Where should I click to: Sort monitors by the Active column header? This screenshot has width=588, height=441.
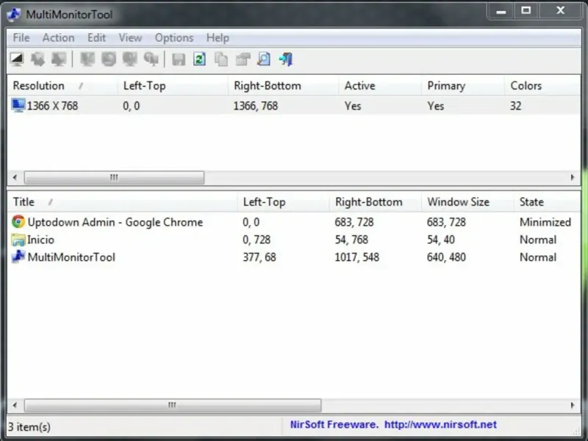380,86
